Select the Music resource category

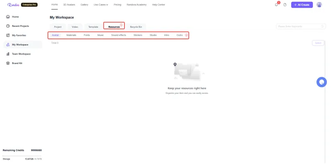point(101,35)
